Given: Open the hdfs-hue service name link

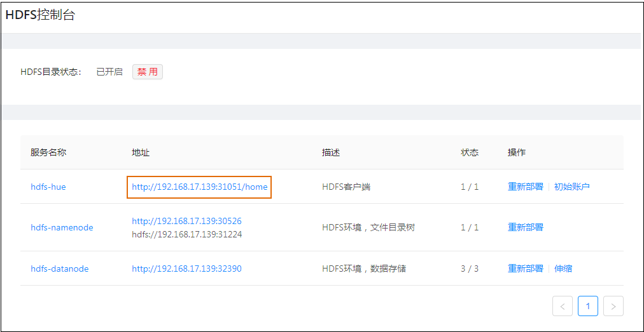Looking at the screenshot, I should point(48,187).
